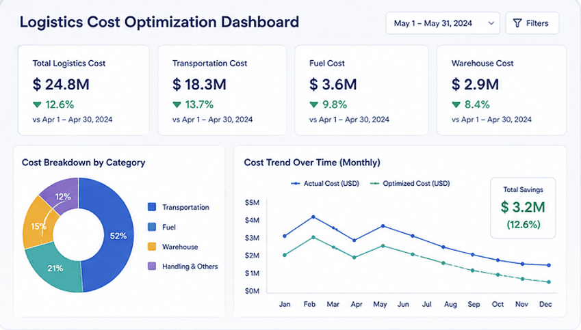Click the 8.4% change in Warehouse Cost card
Screen dimensions: 581x330
pyautogui.click(x=477, y=105)
